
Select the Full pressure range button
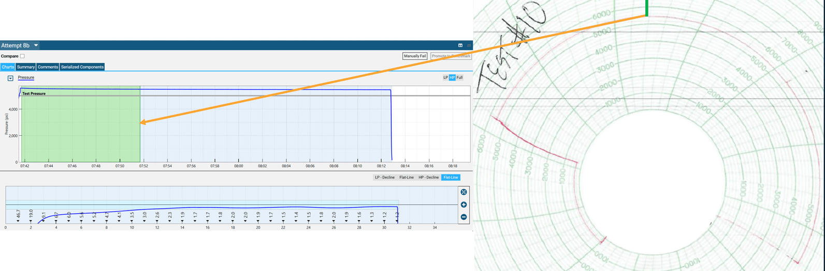(x=459, y=77)
